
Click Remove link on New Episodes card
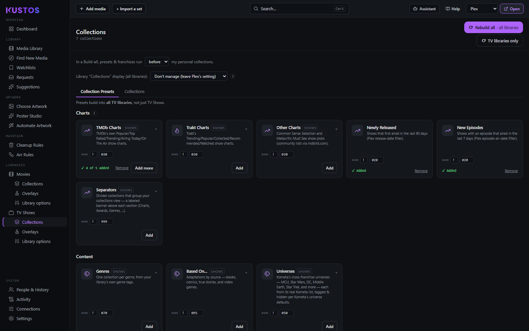click(511, 171)
